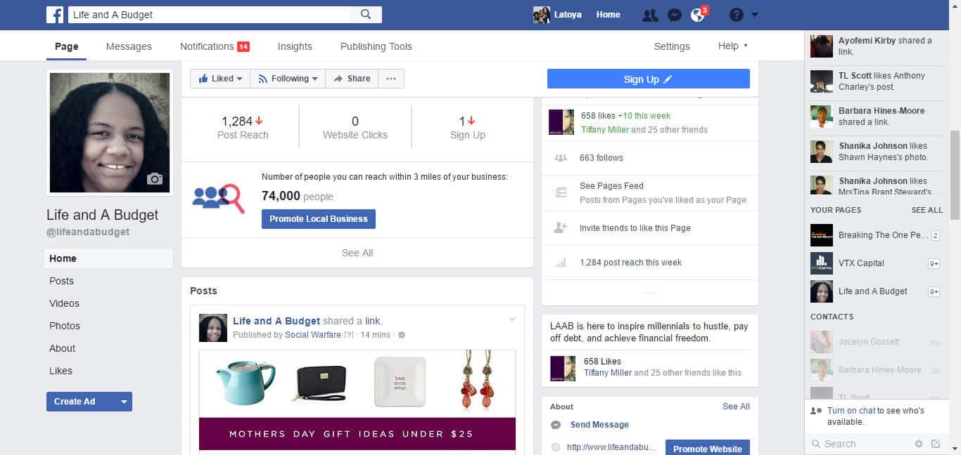Open the quick help question-mark icon
This screenshot has height=455, width=961.
(737, 15)
